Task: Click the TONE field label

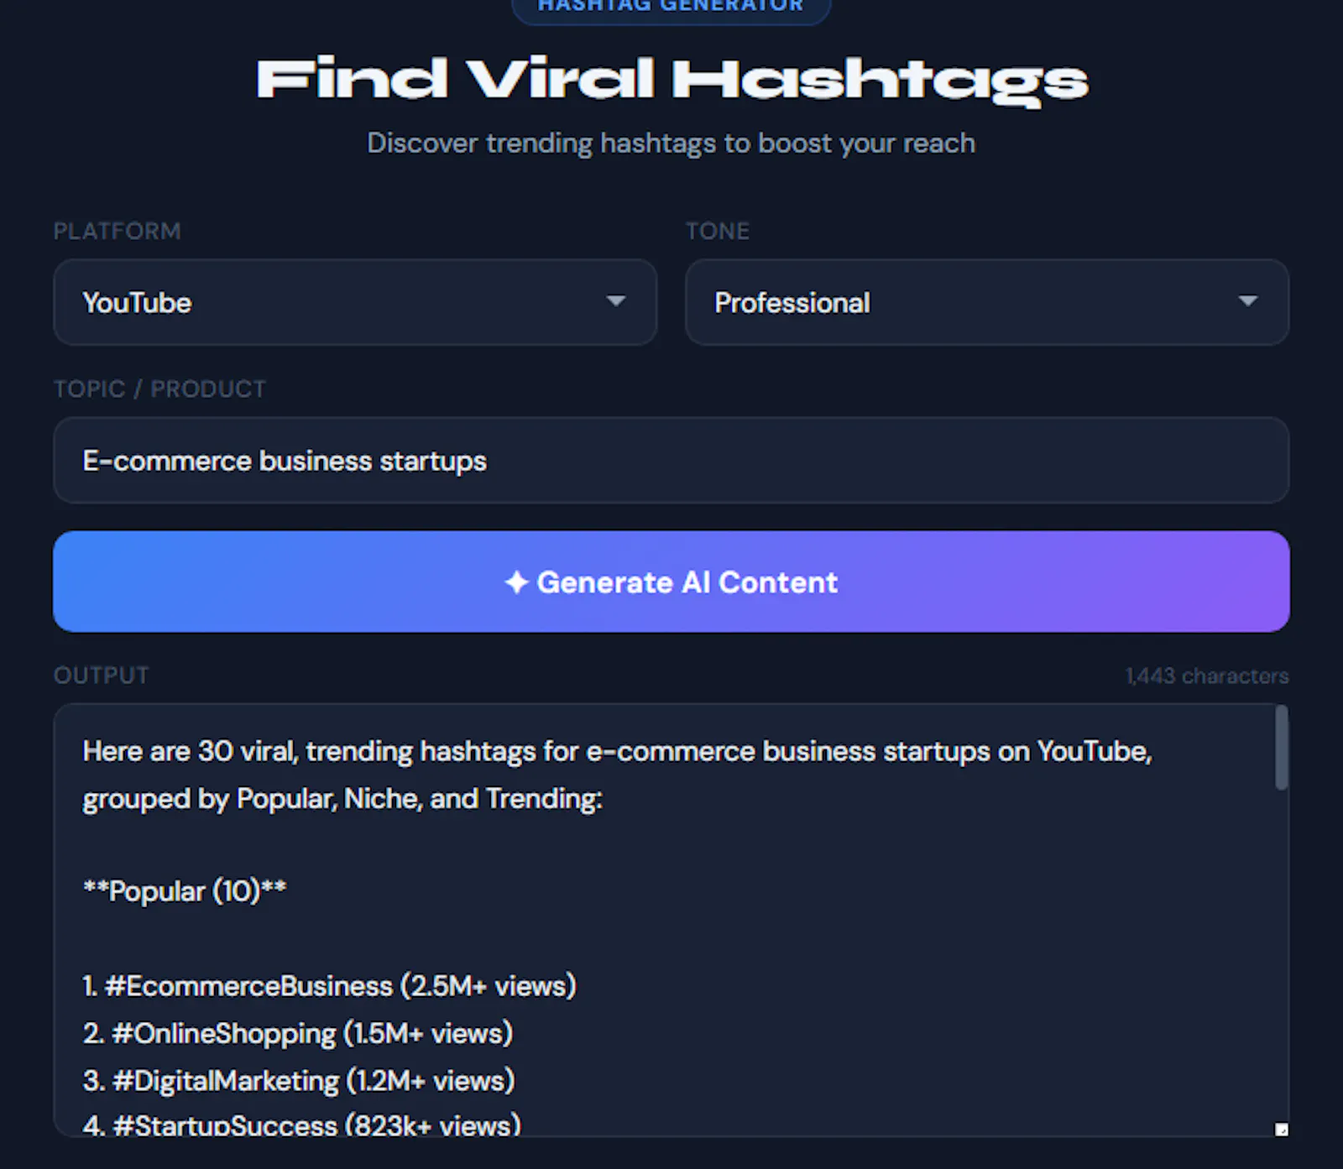Action: (x=718, y=231)
